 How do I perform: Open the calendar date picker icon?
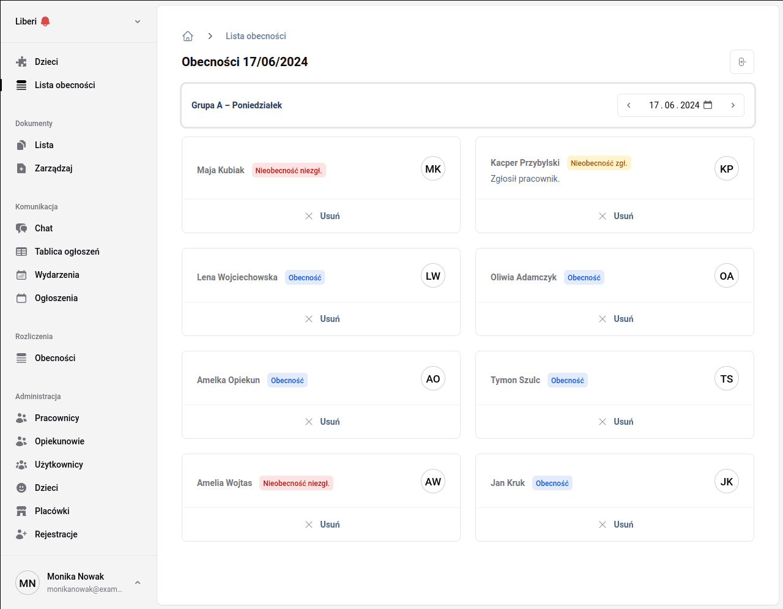708,105
